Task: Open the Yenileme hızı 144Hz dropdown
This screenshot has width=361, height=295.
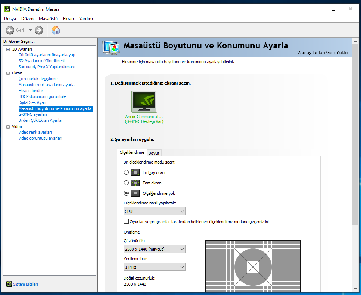Action: [155, 267]
